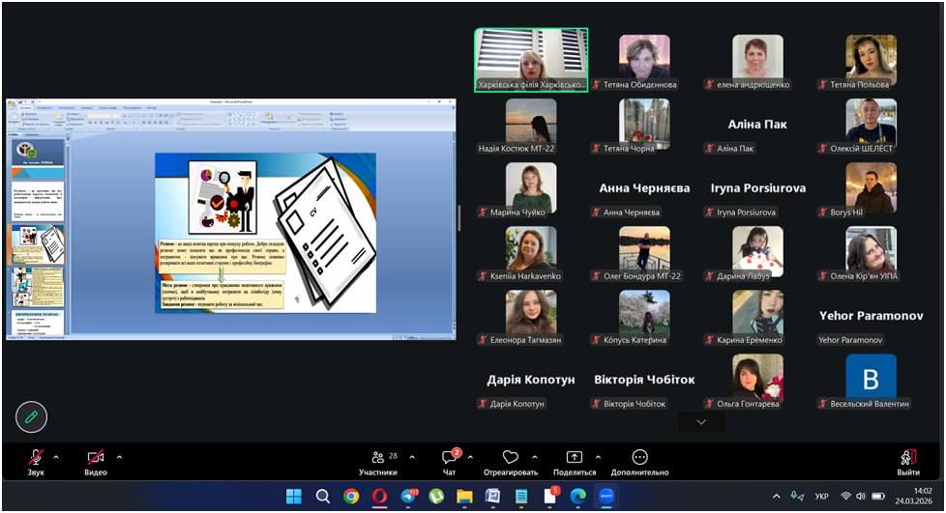This screenshot has width=946, height=513.
Task: Open the Дополнительно more options menu
Action: coord(639,458)
